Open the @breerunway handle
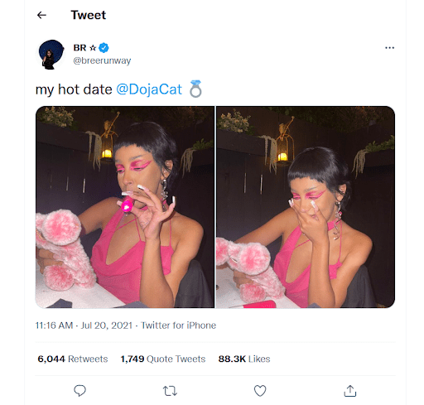This screenshot has width=424, height=405. click(x=102, y=60)
